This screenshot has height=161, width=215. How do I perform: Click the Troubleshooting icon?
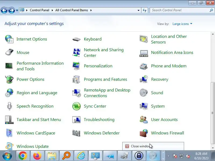click(76, 119)
